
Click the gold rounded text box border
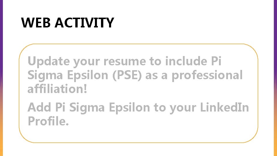click(138, 44)
